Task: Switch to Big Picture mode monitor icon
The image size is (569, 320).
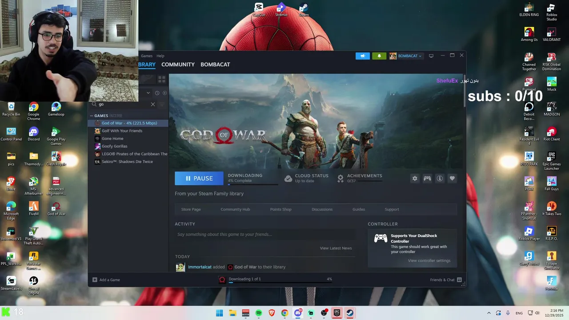Action: [431, 56]
